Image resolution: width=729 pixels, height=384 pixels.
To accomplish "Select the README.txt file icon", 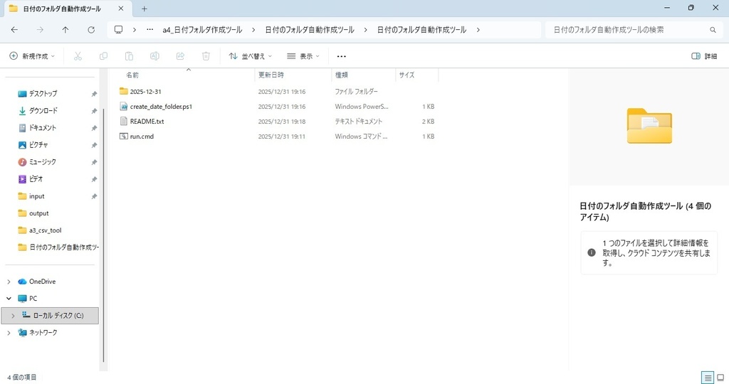I will click(123, 121).
